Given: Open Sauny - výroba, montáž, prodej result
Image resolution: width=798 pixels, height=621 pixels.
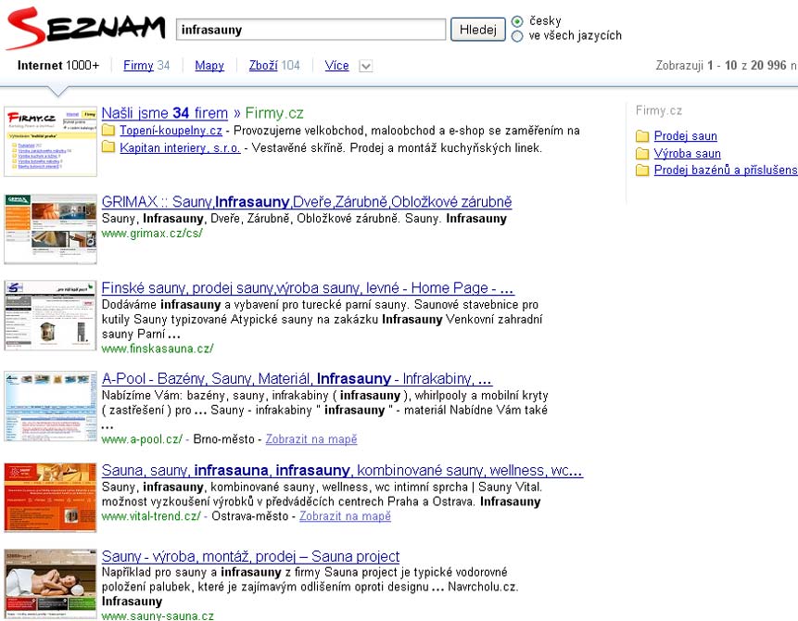Looking at the screenshot, I should [x=250, y=556].
